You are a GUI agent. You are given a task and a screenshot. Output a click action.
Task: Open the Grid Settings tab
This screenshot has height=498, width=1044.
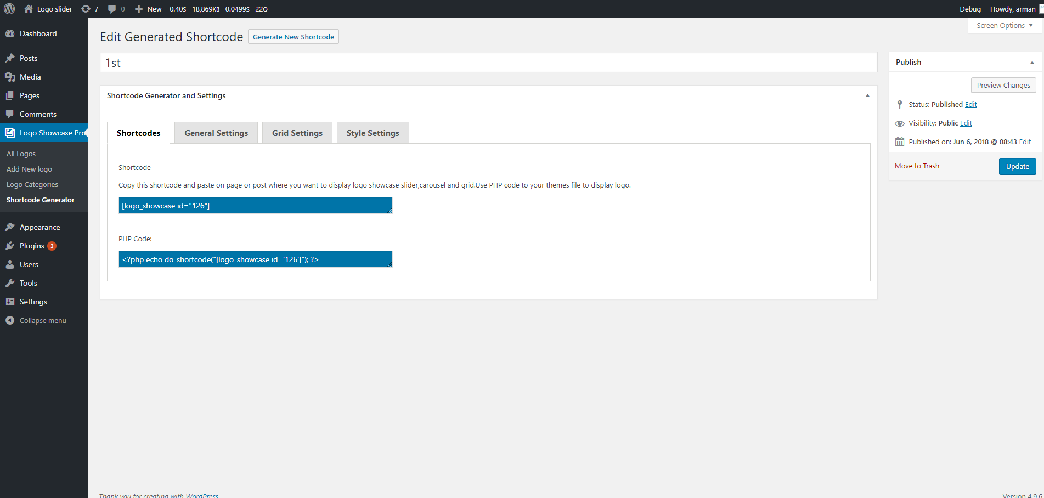coord(297,133)
